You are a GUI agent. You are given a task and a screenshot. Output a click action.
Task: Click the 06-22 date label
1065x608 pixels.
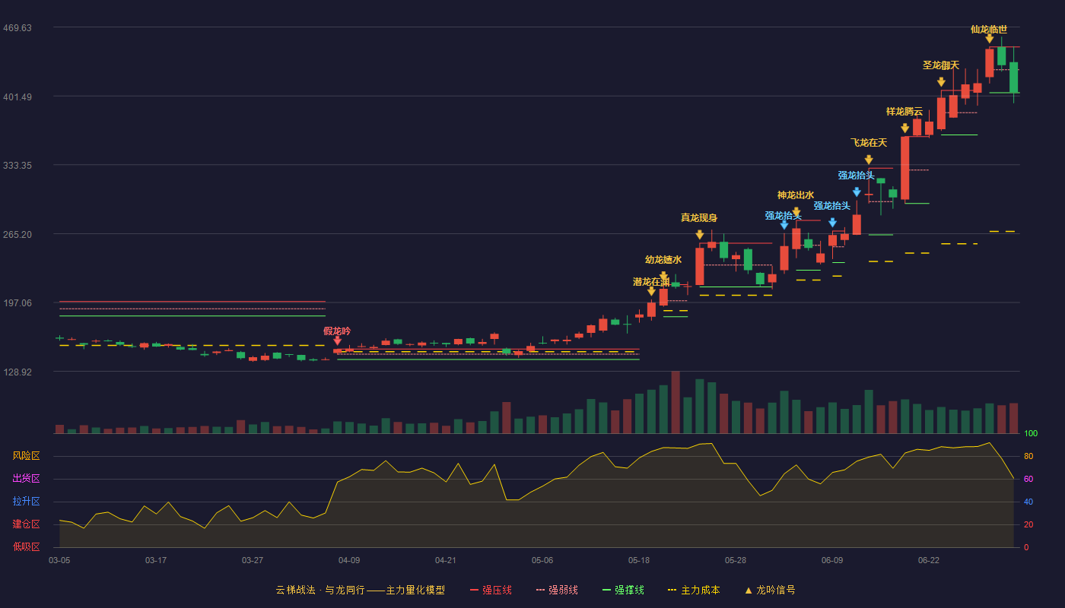pyautogui.click(x=929, y=560)
